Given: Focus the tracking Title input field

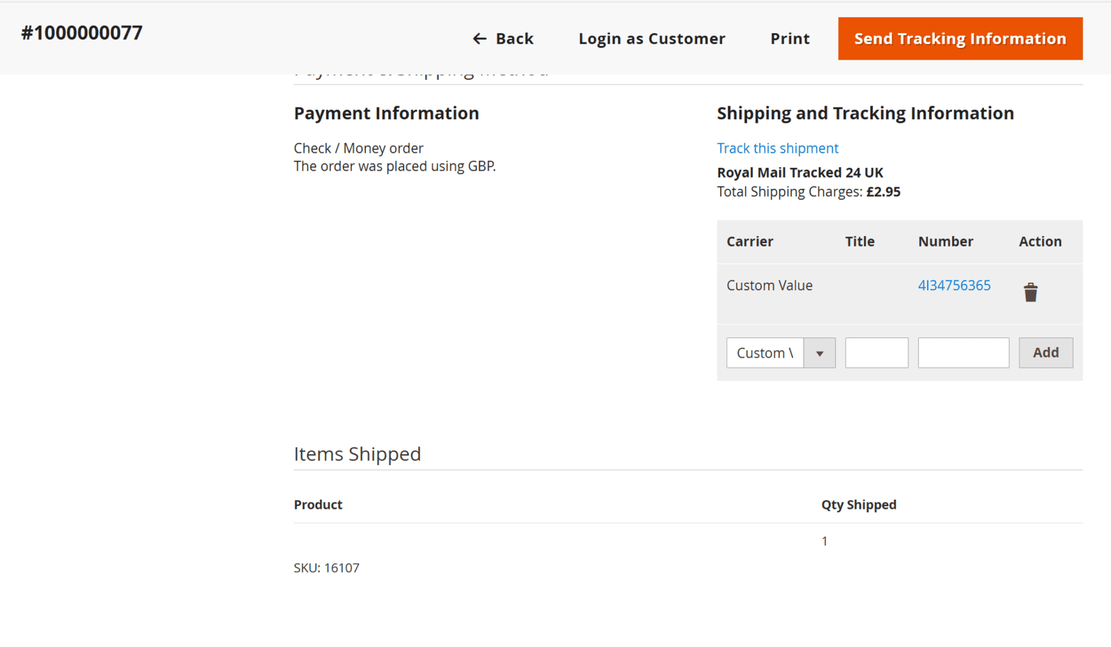Looking at the screenshot, I should pyautogui.click(x=876, y=353).
